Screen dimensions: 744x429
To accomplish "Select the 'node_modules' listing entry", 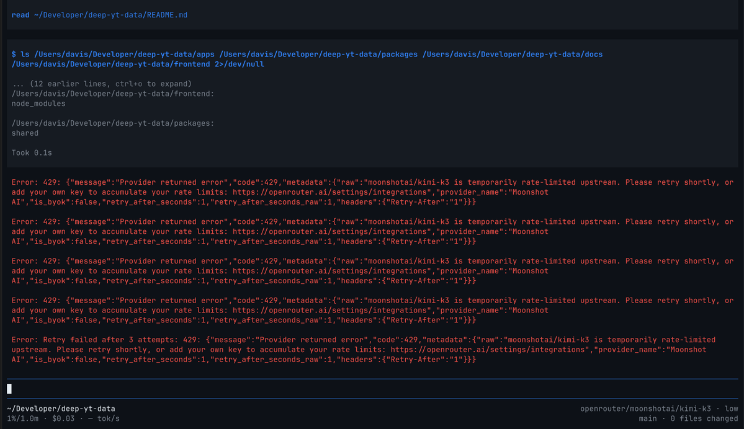I will click(38, 104).
